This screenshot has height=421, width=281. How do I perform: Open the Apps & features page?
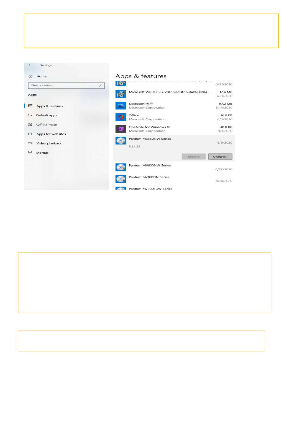point(49,106)
